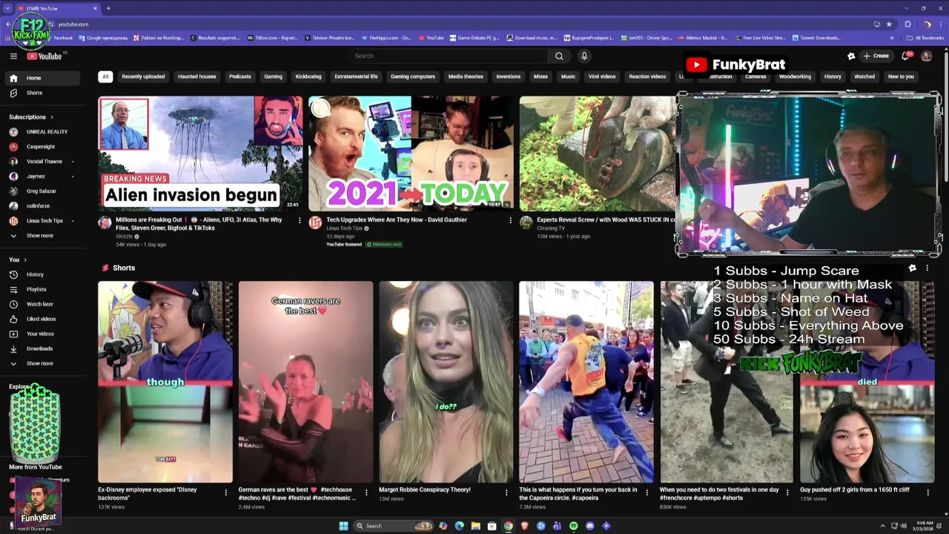Open more options for Tech Upgrades video

(x=510, y=220)
